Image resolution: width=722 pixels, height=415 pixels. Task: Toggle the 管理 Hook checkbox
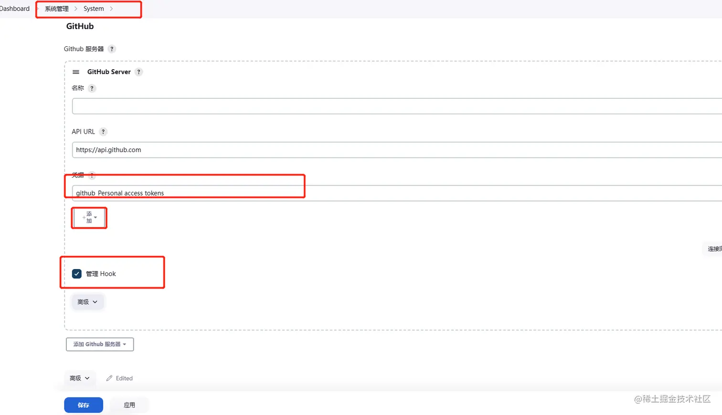(x=77, y=274)
